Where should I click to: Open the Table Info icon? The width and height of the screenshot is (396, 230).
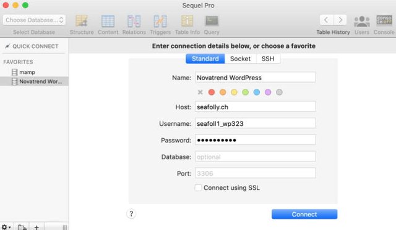point(187,21)
